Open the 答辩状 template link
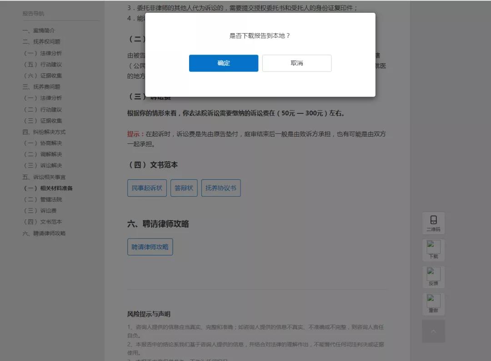The height and width of the screenshot is (361, 491). coord(184,188)
